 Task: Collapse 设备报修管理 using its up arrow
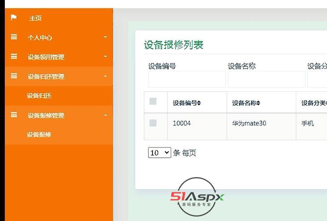point(105,115)
